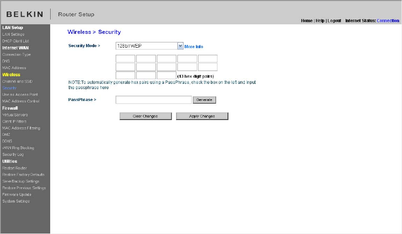
Task: Click the Apply Changes button
Action: [x=202, y=116]
